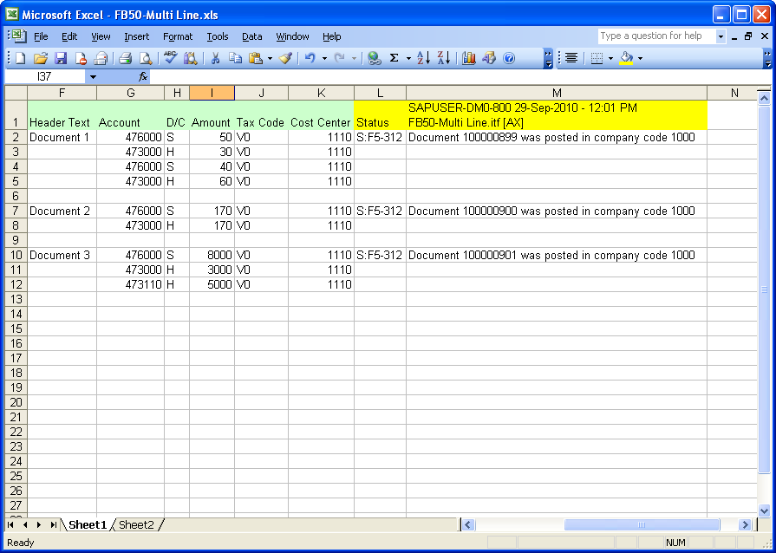776x553 pixels.
Task: Run Spelling check from the toolbar
Action: pyautogui.click(x=170, y=58)
